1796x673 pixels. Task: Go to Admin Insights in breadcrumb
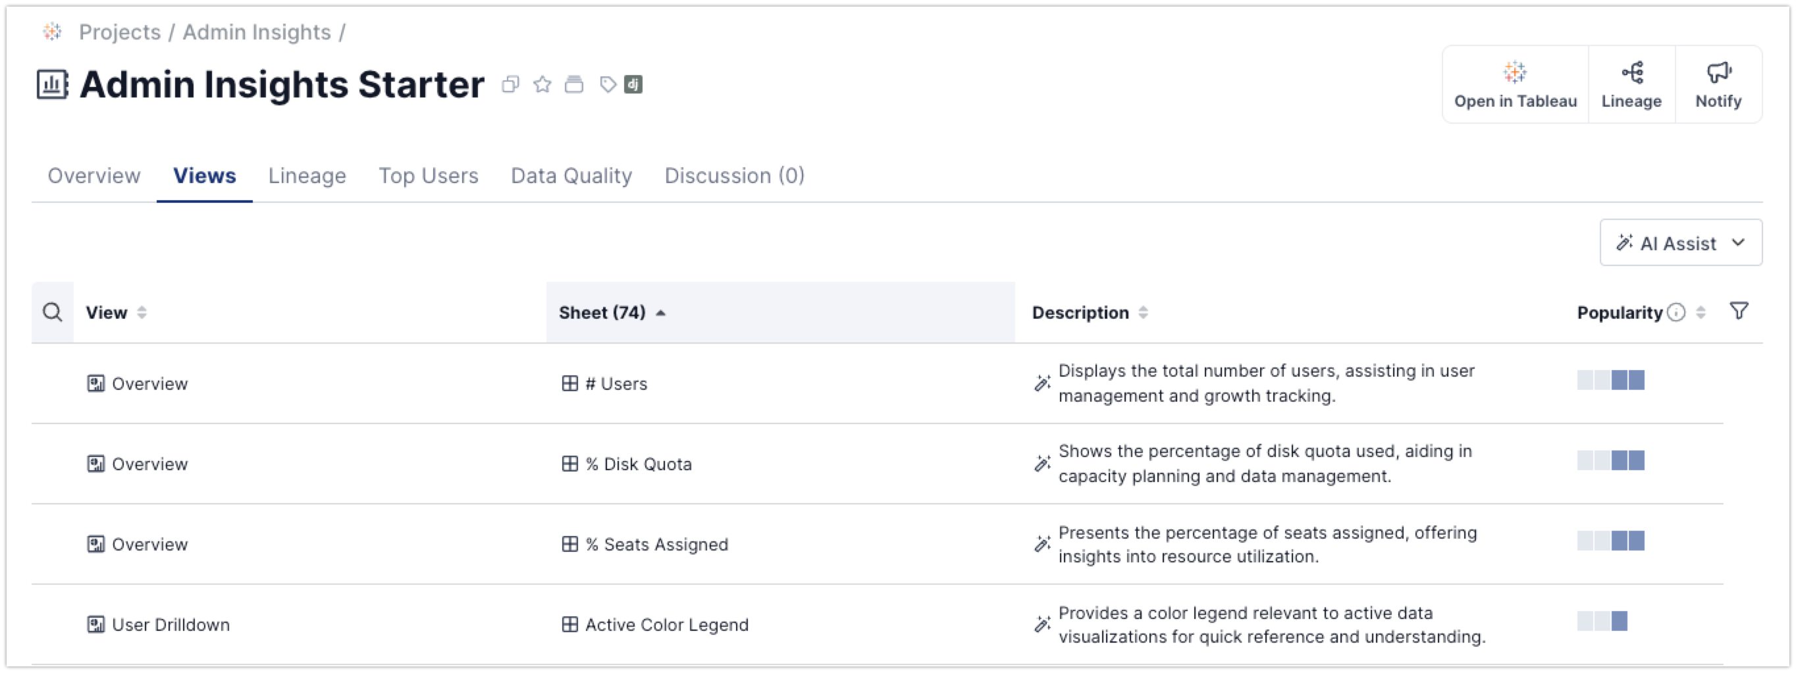point(257,32)
